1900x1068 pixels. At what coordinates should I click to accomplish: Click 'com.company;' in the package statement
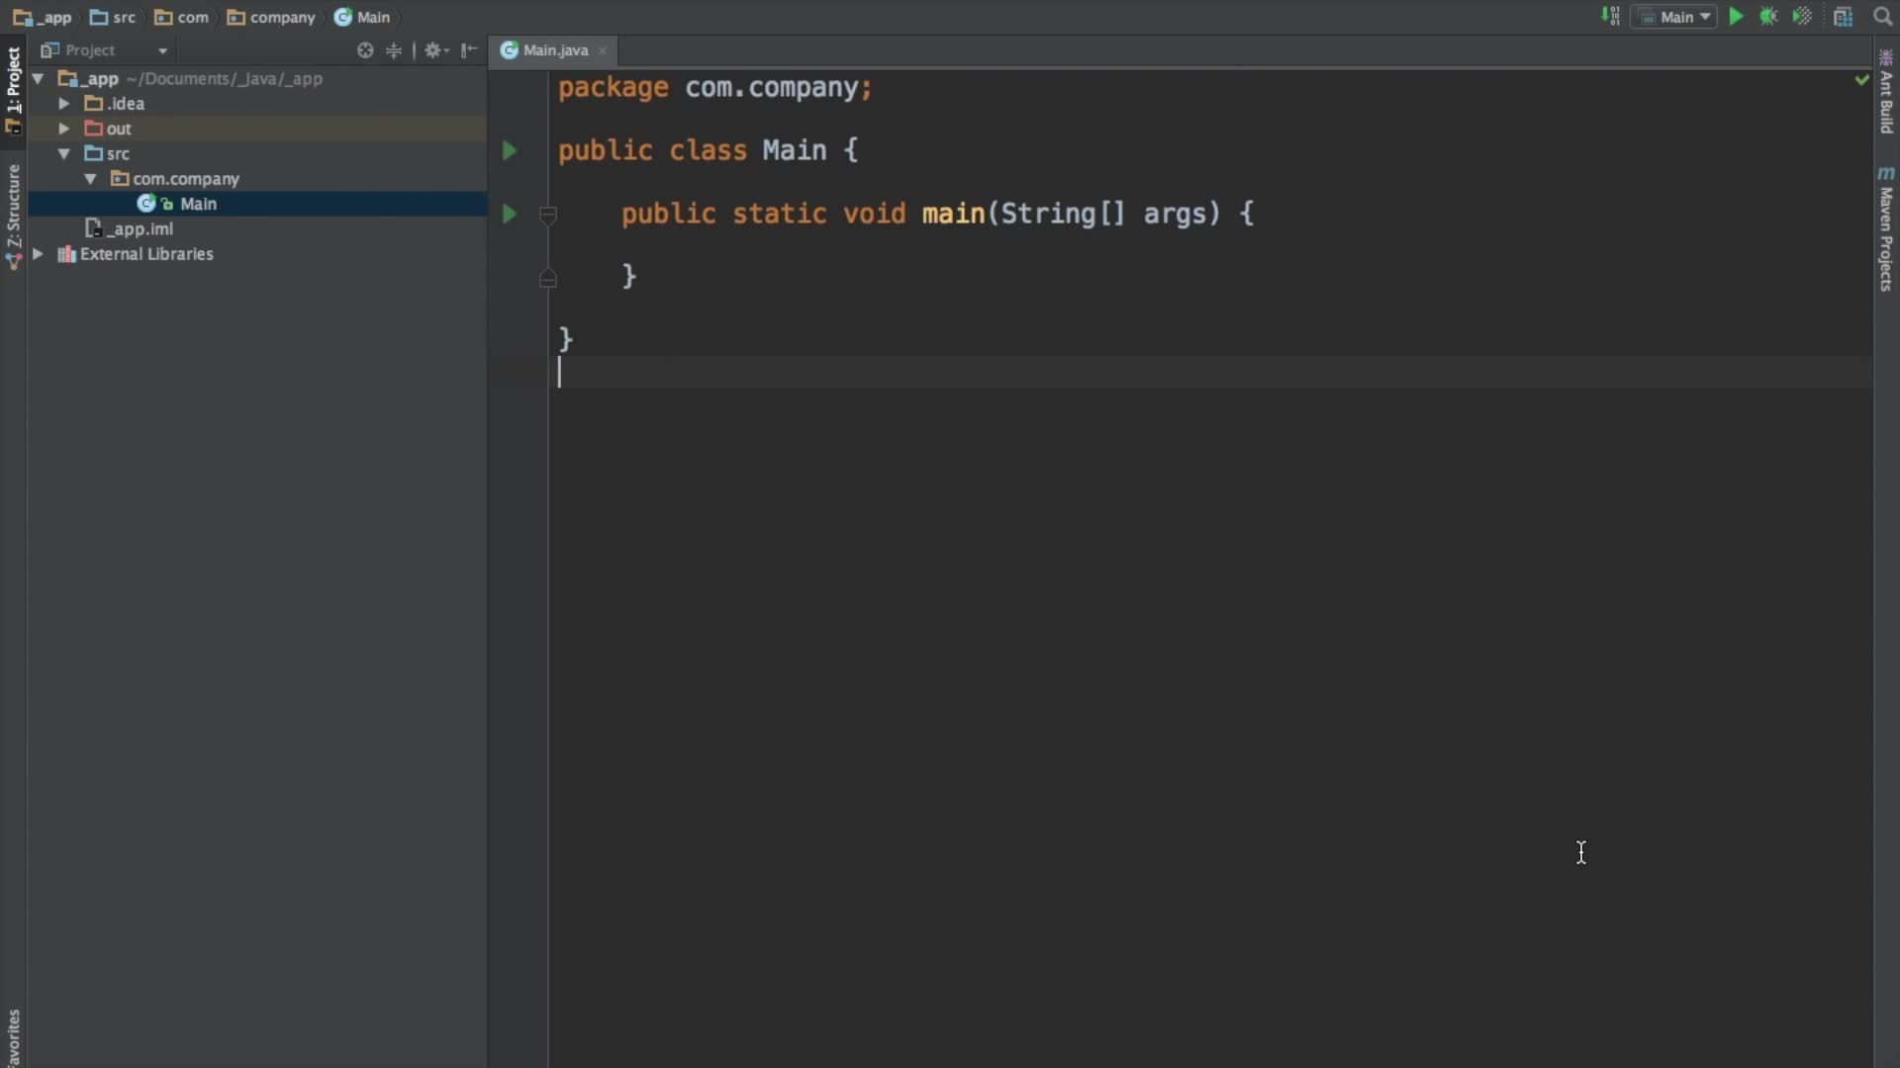(780, 88)
